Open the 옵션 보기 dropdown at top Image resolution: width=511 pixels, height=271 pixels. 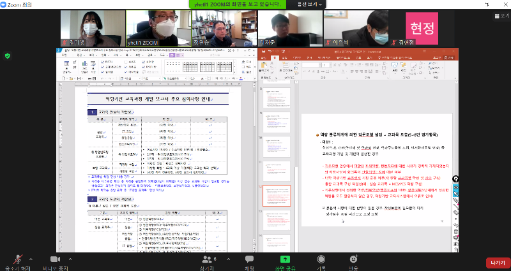[309, 4]
